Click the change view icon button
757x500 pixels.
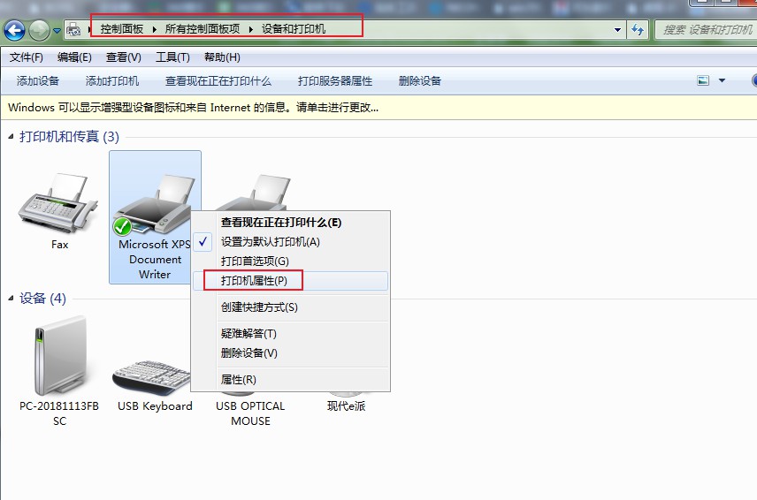(703, 80)
